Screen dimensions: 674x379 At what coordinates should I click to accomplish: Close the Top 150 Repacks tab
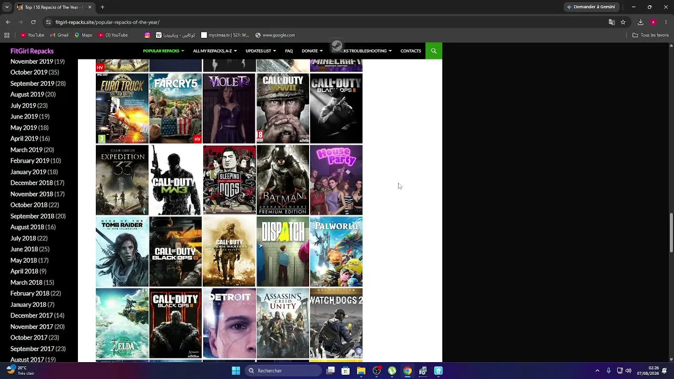point(90,7)
